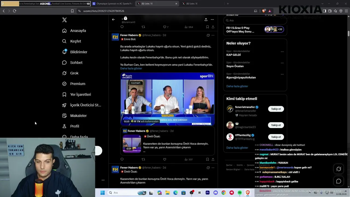Like the @turancan0 post with 7 likes
The height and width of the screenshot is (197, 350).
pos(166,27)
